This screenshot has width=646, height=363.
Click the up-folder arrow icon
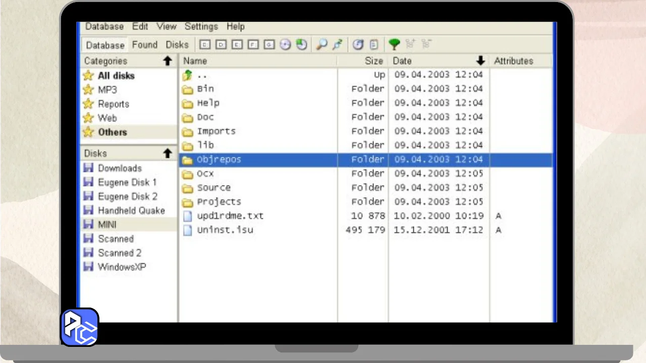click(188, 75)
